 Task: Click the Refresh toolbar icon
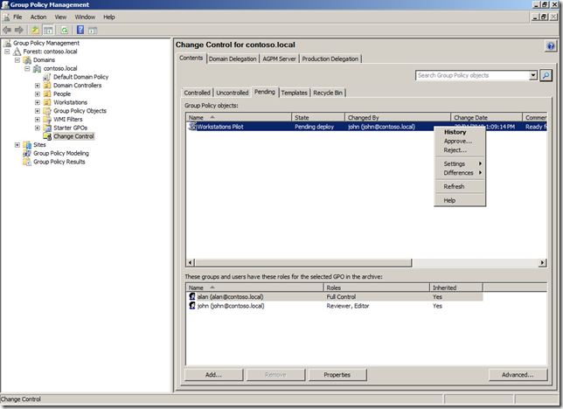64,30
